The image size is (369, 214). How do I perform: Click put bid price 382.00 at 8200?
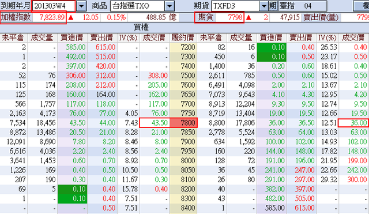tap(275, 189)
